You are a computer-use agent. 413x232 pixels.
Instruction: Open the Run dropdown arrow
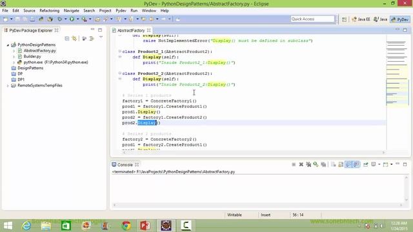(77, 19)
